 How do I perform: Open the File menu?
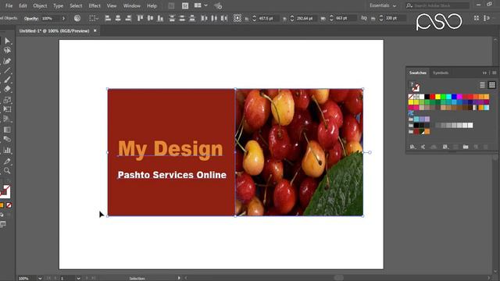point(9,5)
